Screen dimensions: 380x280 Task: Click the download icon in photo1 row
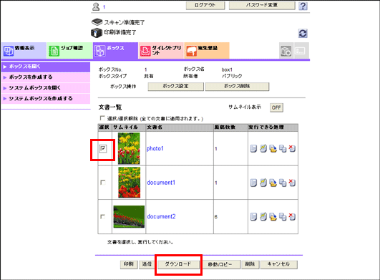point(273,148)
